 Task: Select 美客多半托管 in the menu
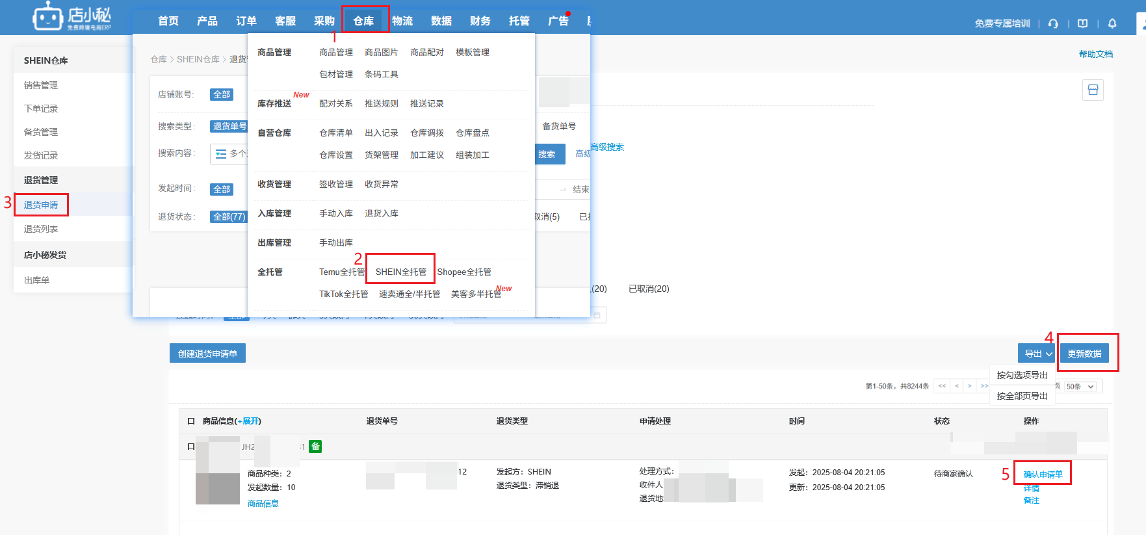(x=476, y=294)
